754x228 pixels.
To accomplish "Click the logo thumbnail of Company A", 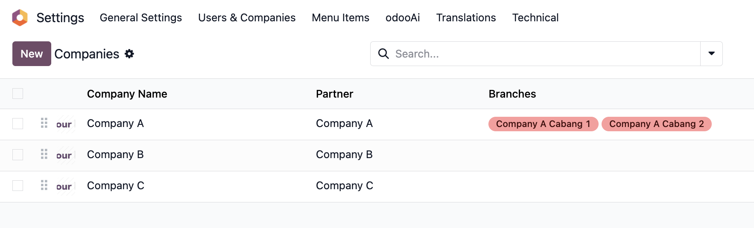I will click(65, 124).
